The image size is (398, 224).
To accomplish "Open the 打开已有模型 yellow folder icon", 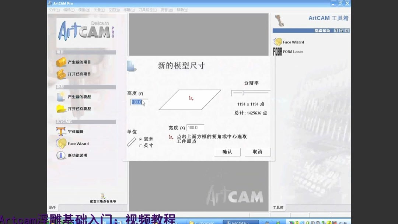I will pyautogui.click(x=60, y=108).
